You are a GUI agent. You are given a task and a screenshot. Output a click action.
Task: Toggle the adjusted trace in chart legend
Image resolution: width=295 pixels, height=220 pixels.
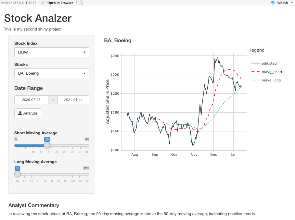(x=264, y=63)
